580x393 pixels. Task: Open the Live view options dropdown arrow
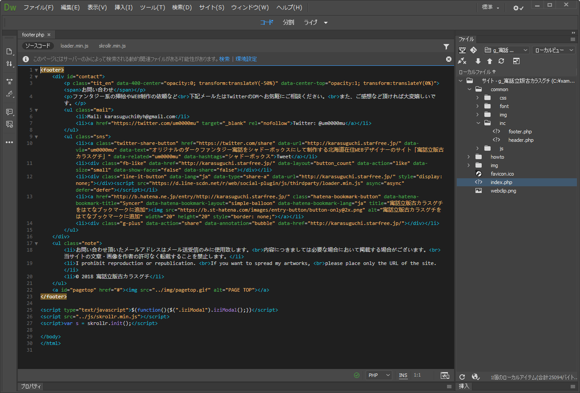(326, 23)
